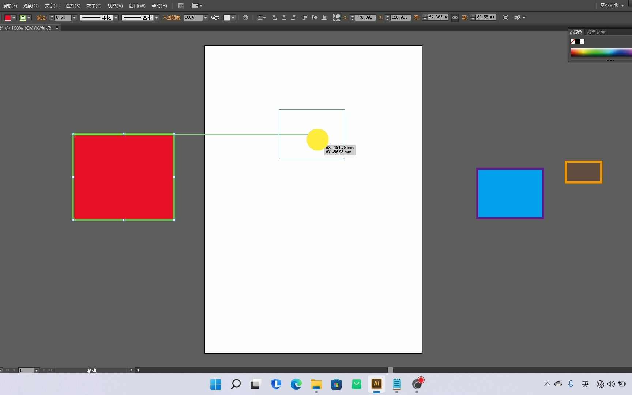Open the 基本功能 workspace switcher
The width and height of the screenshot is (632, 395).
tap(612, 5)
